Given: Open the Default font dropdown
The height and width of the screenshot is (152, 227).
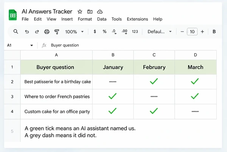Looking at the screenshot, I should coord(160,32).
